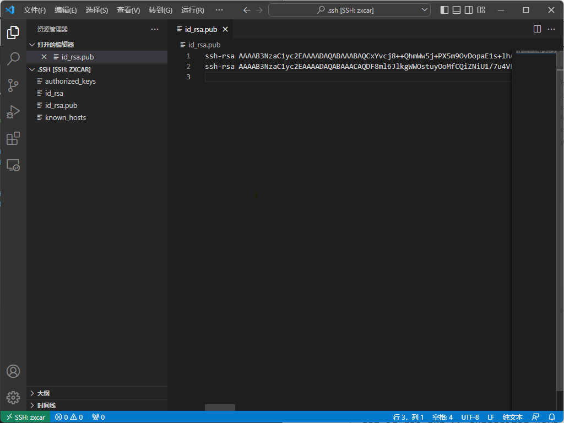Viewport: 564px width, 423px height.
Task: Open the Extensions view
Action: tap(13, 138)
